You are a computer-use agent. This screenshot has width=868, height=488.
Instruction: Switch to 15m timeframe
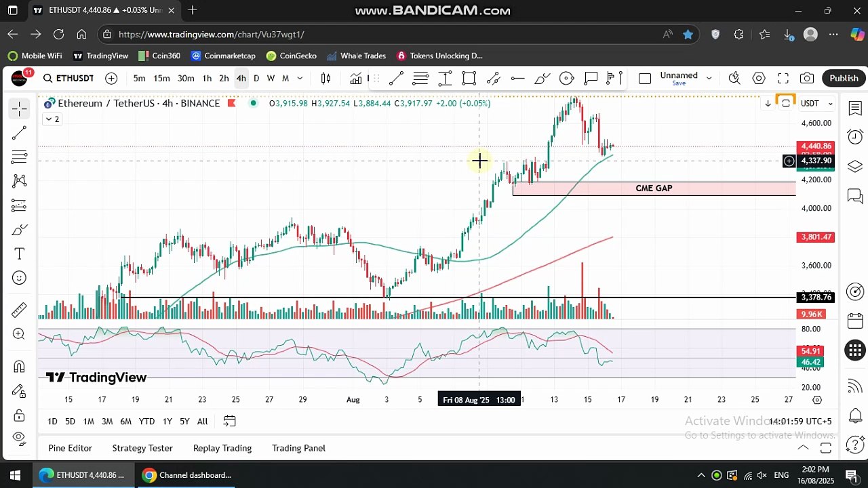[x=161, y=79]
